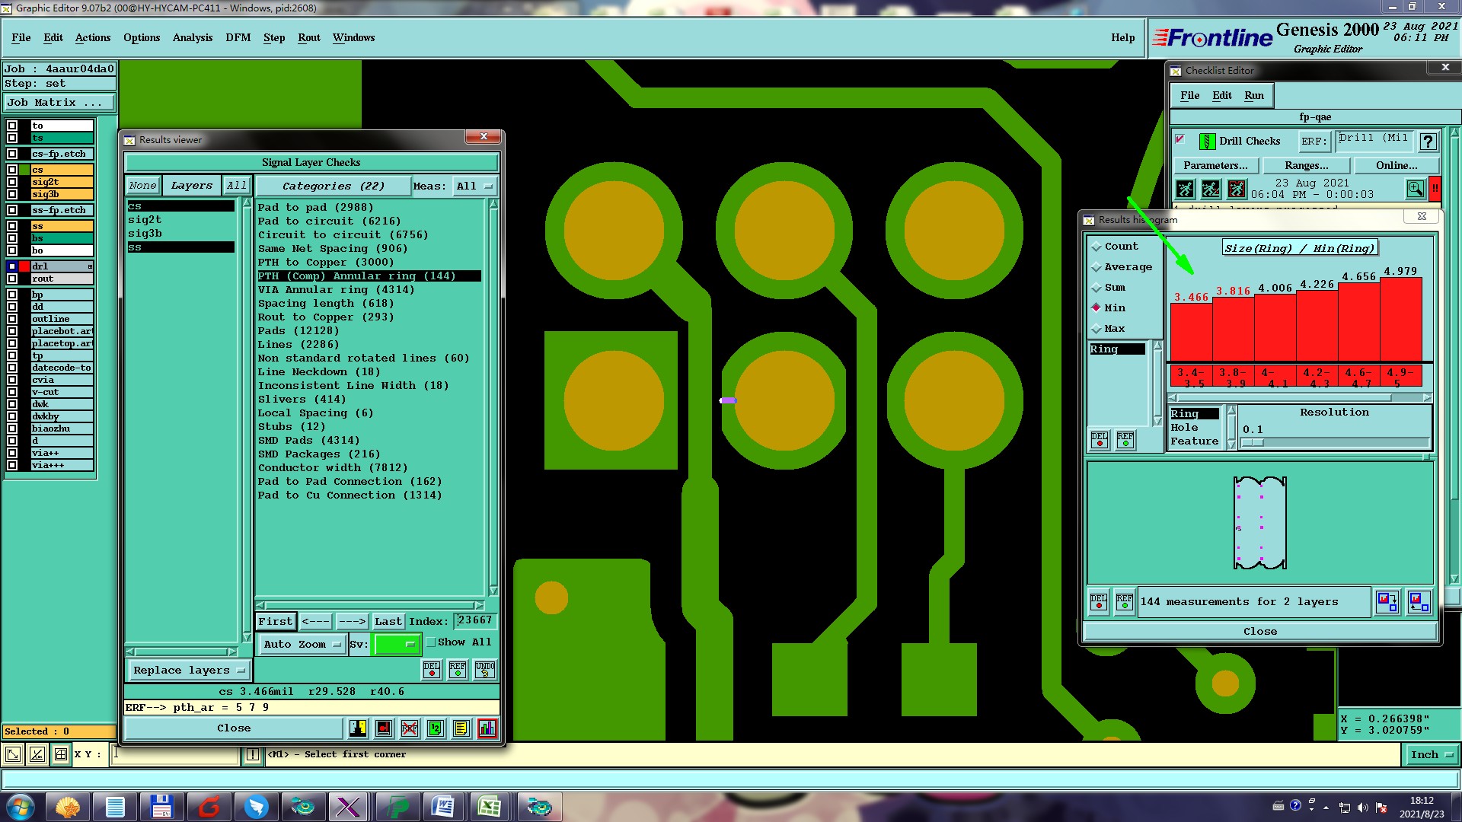1462x822 pixels.
Task: Click the red exclamation alert icon
Action: pos(1435,189)
